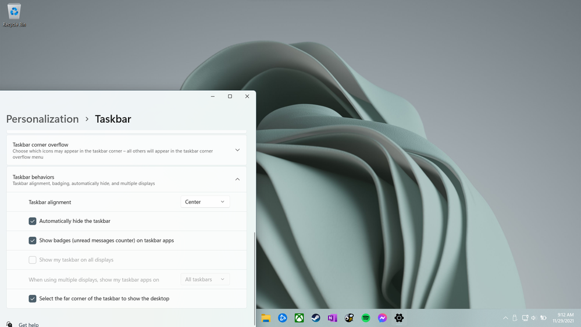
Task: Go back to Personalization breadcrumb
Action: [42, 119]
